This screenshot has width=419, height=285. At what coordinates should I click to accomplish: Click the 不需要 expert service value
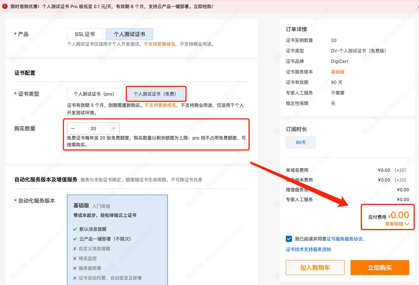pos(338,93)
